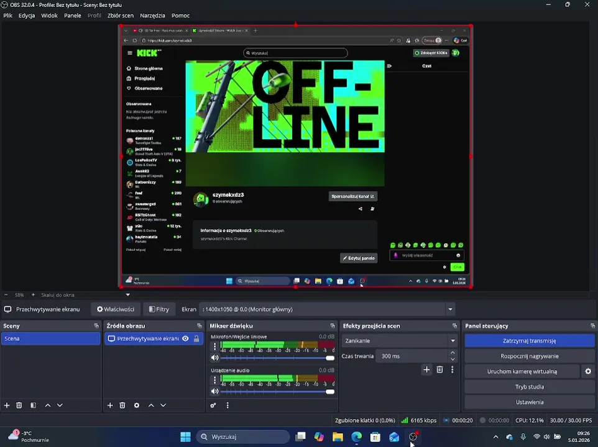
Task: Open Plik menu
Action: [7, 16]
